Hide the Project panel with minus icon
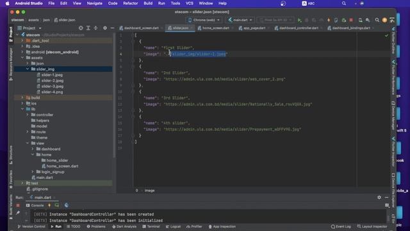This screenshot has width=410, height=231. tap(113, 28)
